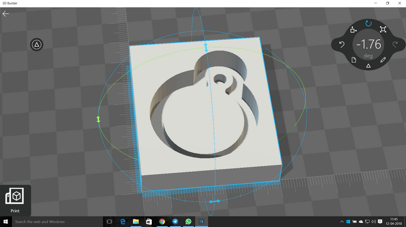The height and width of the screenshot is (227, 406).
Task: Click the green rotation handle on the left
Action: point(98,120)
